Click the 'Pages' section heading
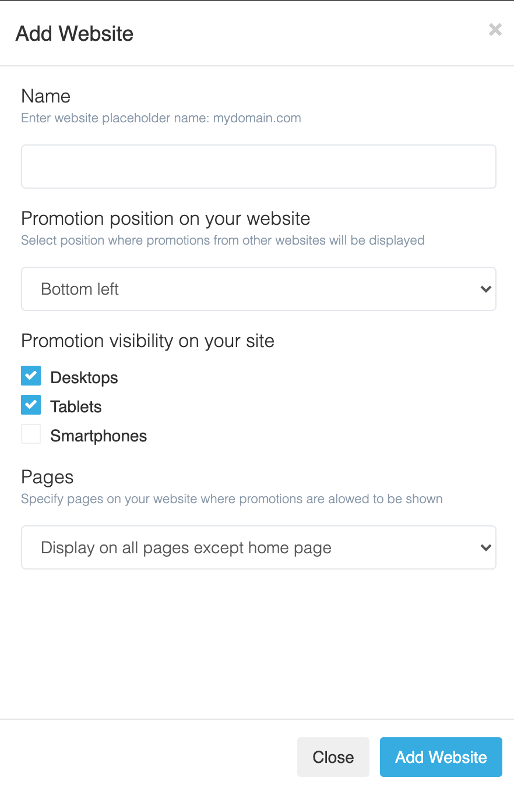This screenshot has height=792, width=514. [x=47, y=477]
